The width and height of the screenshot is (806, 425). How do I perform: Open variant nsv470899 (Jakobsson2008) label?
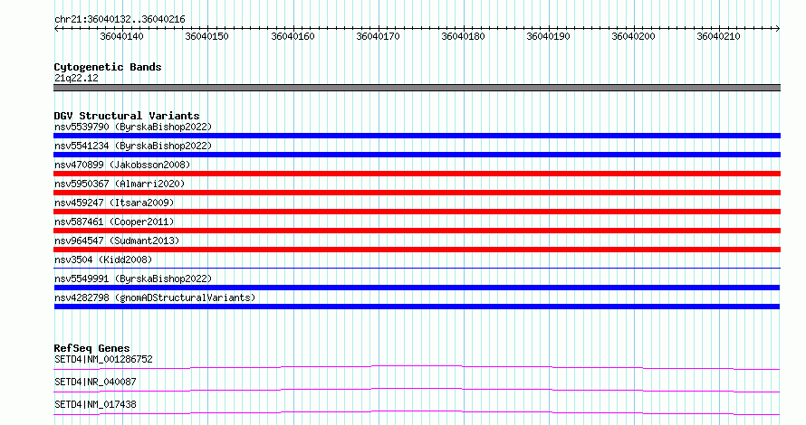pos(122,165)
